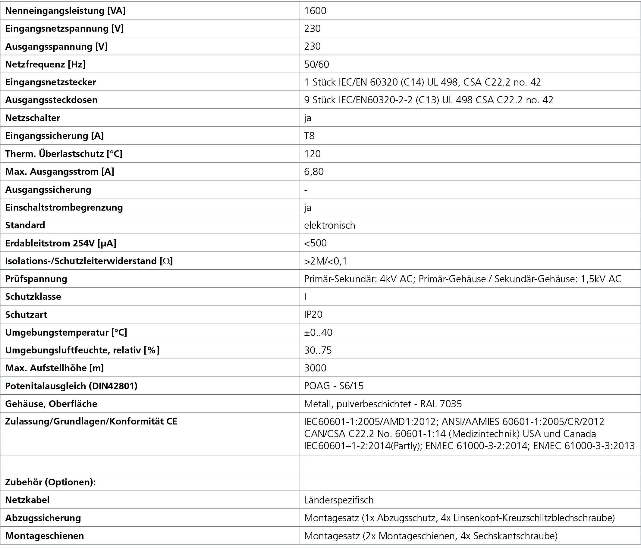Click the 'Ausgangsspannung [V]' label
This screenshot has height=548, width=641.
click(56, 46)
